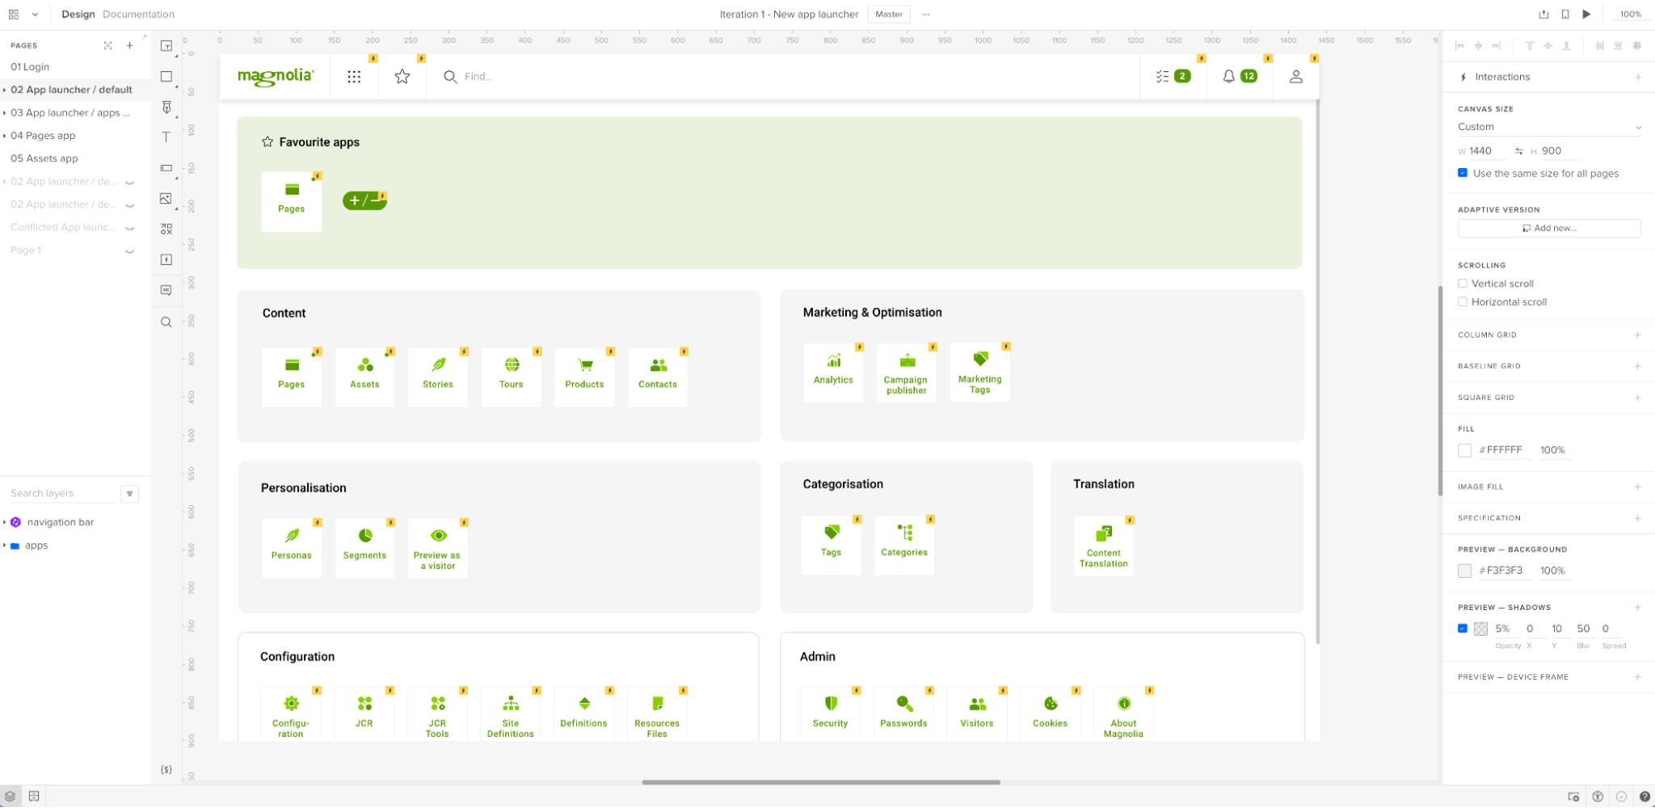The image size is (1655, 808).
Task: Select the Vector/Pen tool in the left toolbar
Action: (166, 106)
